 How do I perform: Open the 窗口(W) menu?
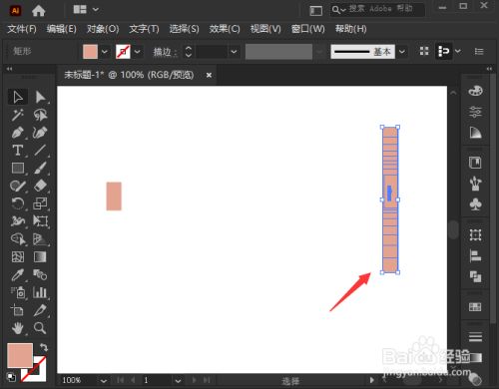pyautogui.click(x=308, y=29)
